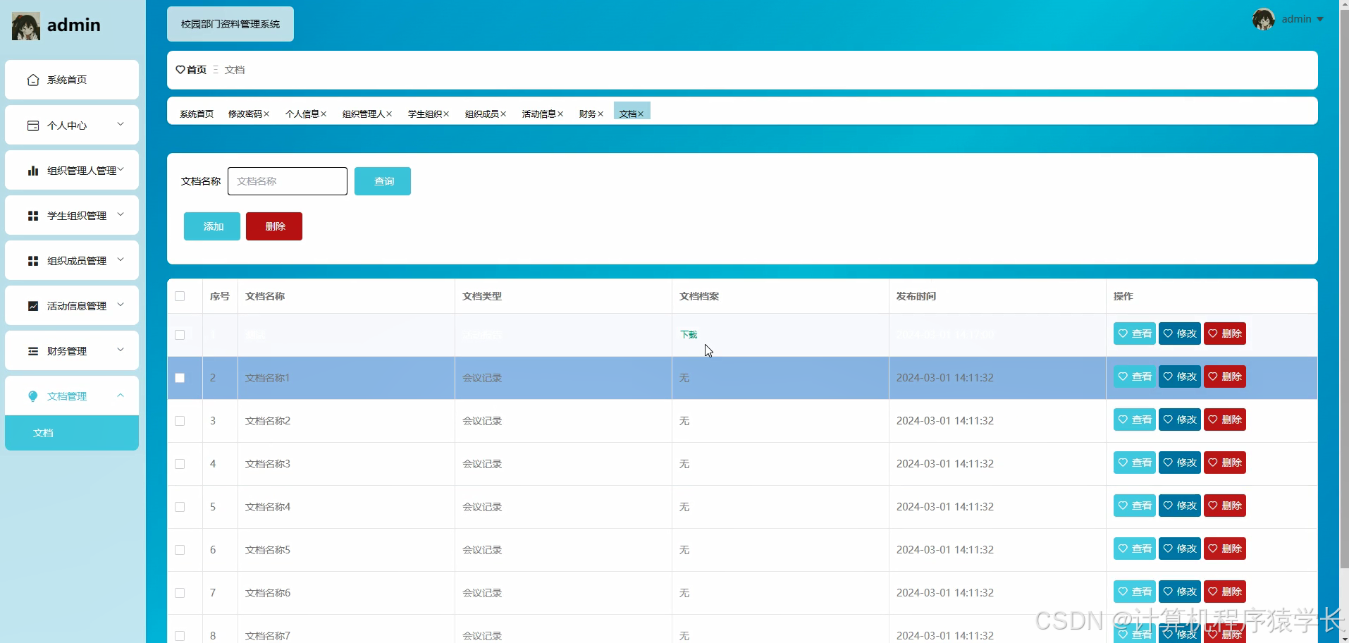
Task: Click the 校园部门资料管理系统 title button
Action: [x=230, y=24]
